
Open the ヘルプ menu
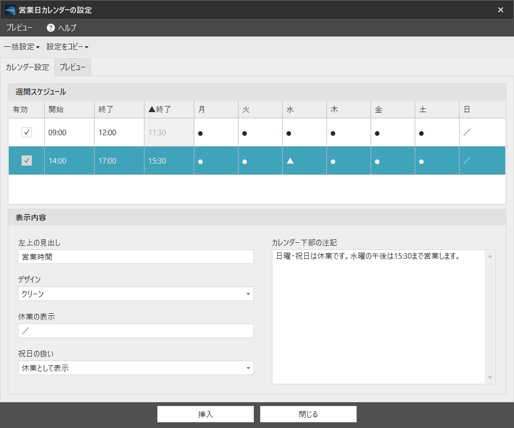pos(61,28)
